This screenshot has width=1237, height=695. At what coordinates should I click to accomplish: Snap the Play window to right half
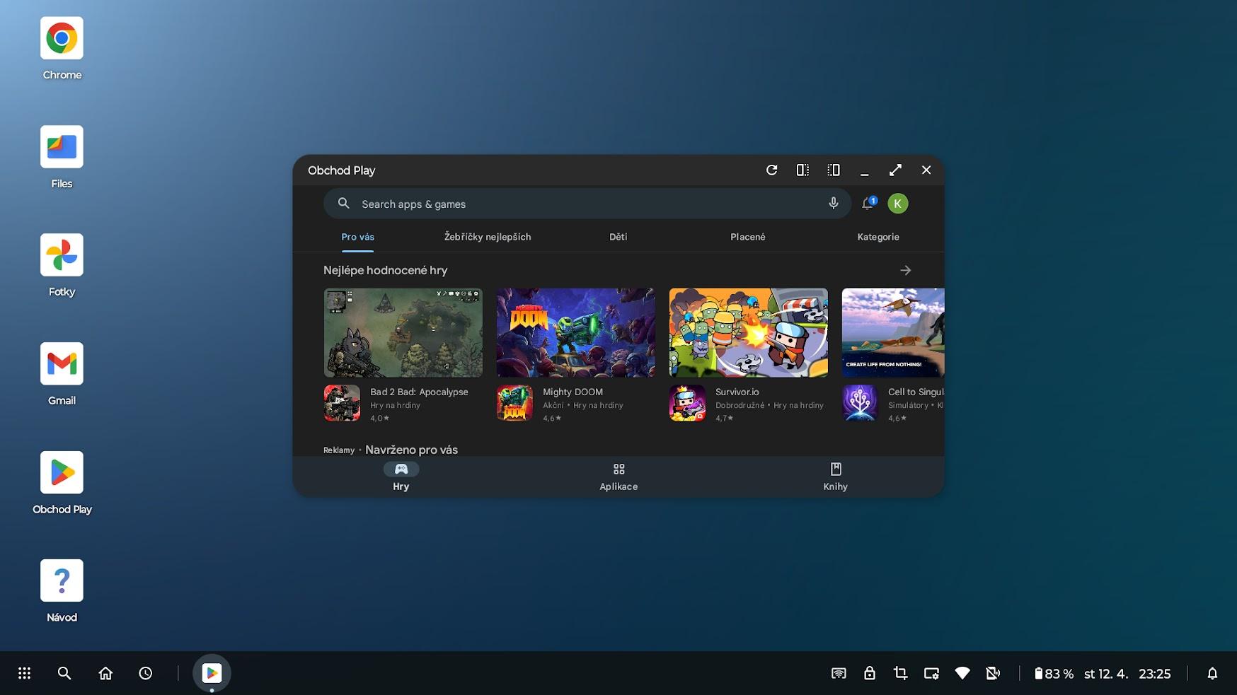pos(834,170)
